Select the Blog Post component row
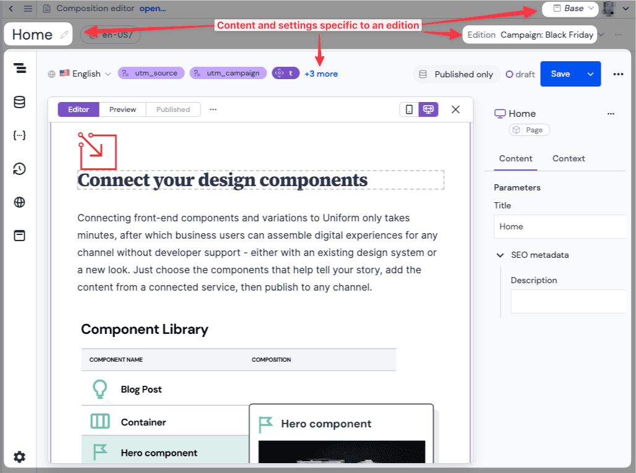 [x=239, y=389]
